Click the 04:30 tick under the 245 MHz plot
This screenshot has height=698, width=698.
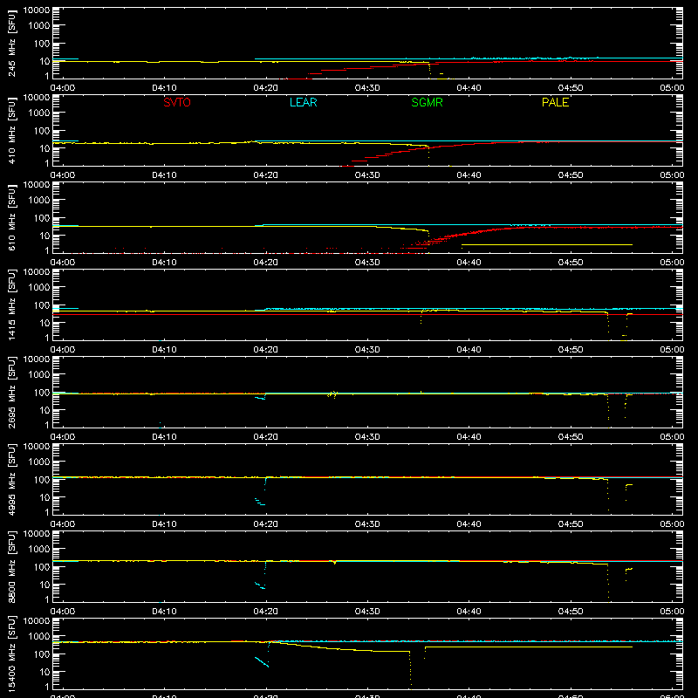(x=367, y=88)
